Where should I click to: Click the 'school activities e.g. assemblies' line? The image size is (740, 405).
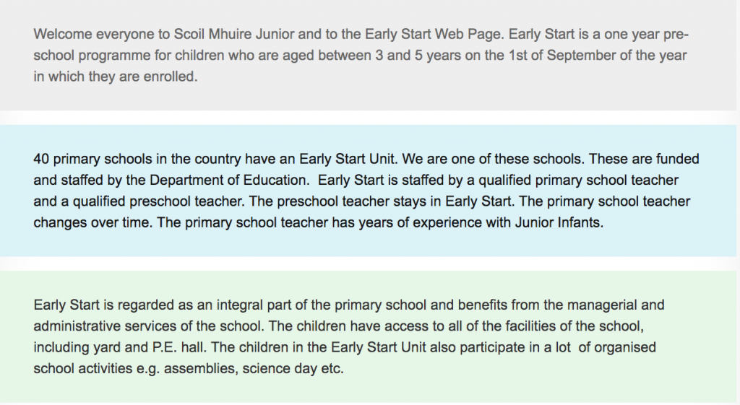189,368
